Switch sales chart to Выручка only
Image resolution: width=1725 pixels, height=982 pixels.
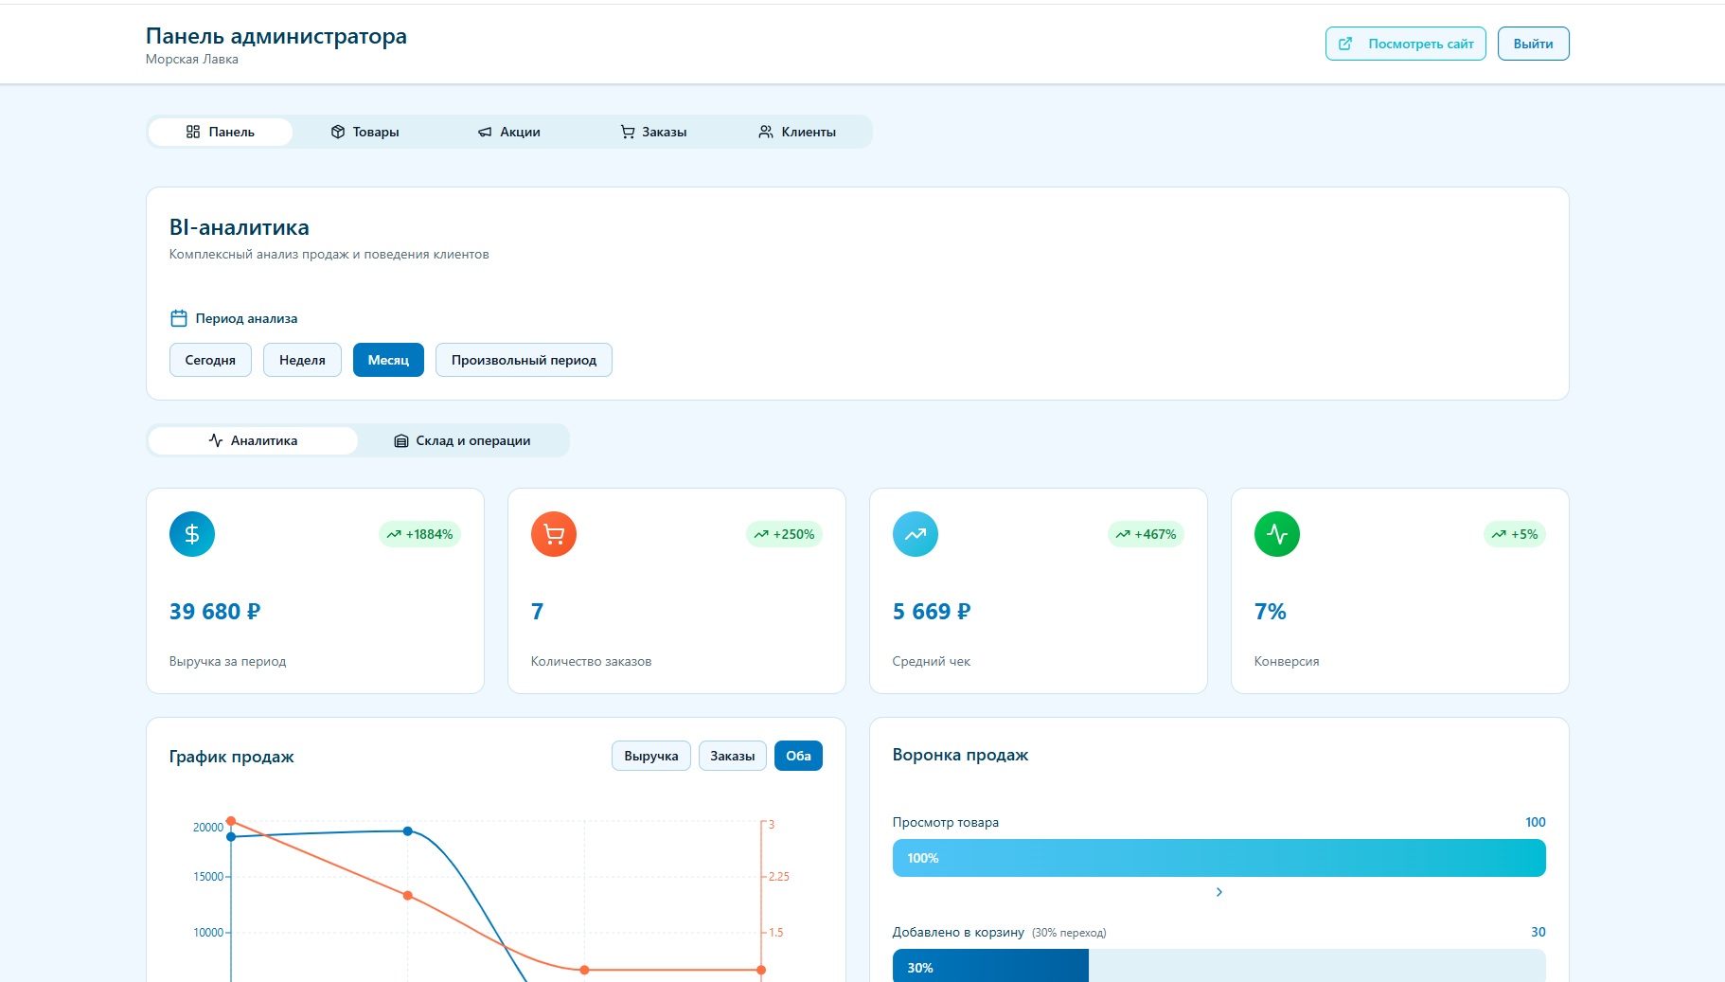(x=651, y=756)
